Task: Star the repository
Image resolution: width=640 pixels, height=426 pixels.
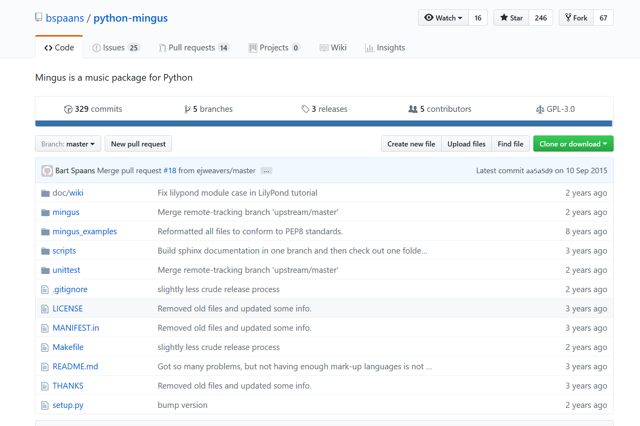Action: (511, 18)
